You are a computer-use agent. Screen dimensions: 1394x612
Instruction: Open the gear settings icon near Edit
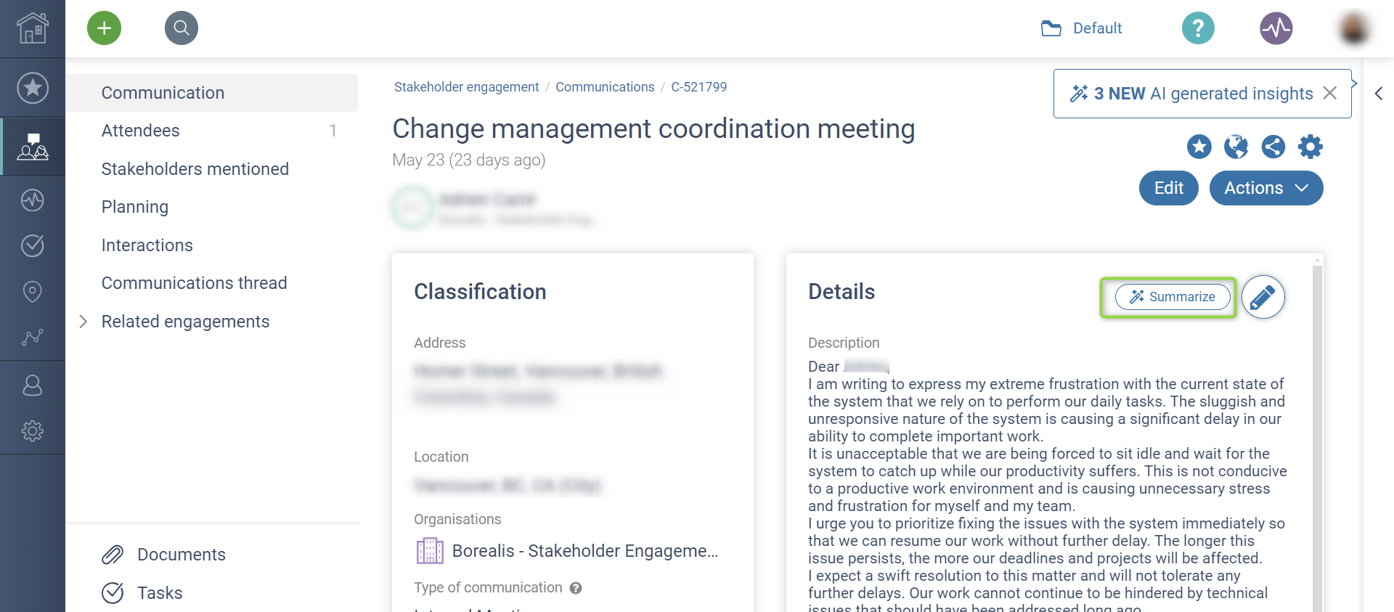point(1310,147)
